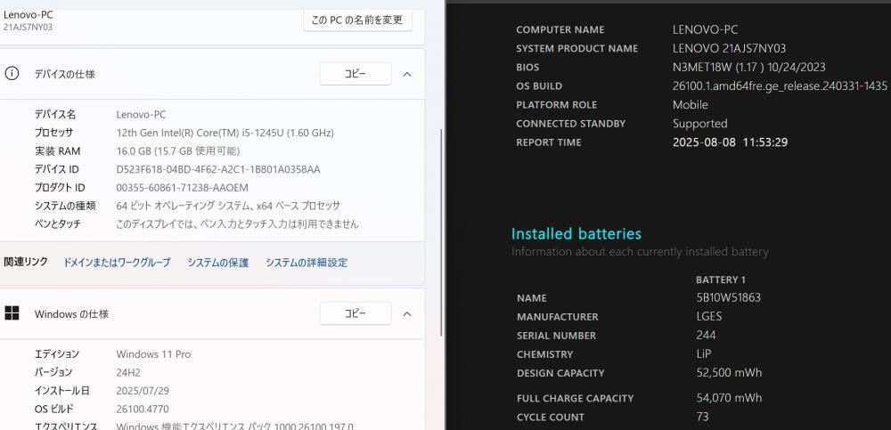Open the advanced system settings link
The height and width of the screenshot is (430, 891).
pos(307,263)
